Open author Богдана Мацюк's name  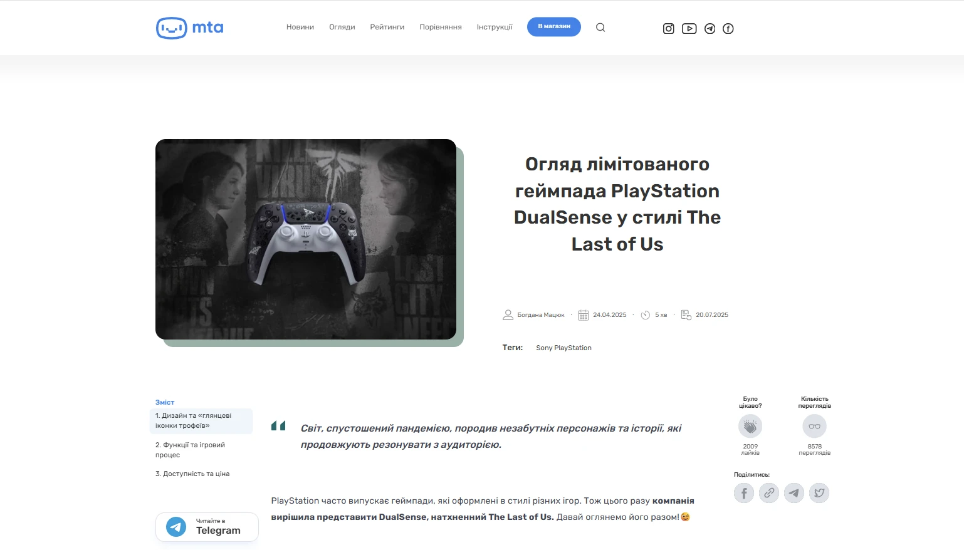(541, 315)
